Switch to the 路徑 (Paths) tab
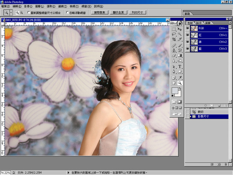Image resolution: width=233 pixels, height=175 pixels. (198, 23)
